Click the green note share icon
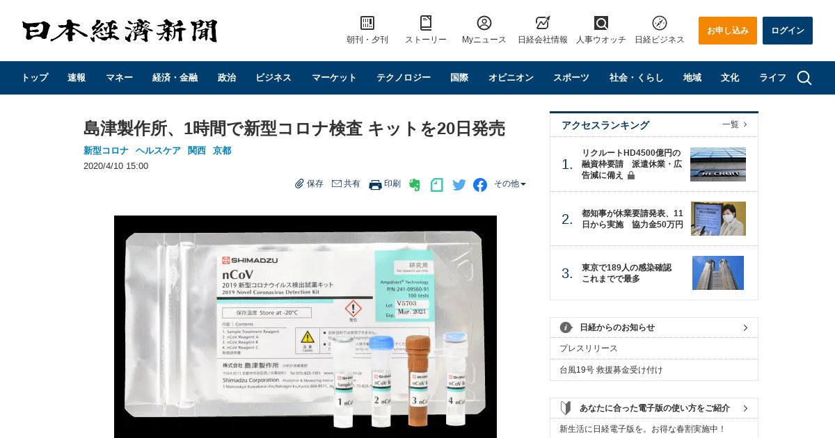The width and height of the screenshot is (835, 438). coord(437,185)
